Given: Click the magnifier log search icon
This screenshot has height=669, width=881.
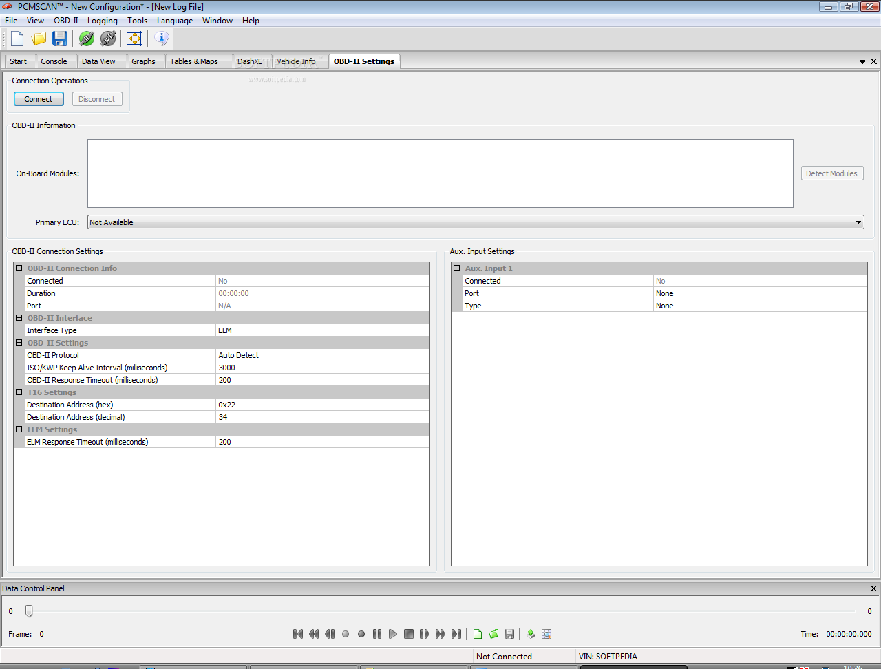Looking at the screenshot, I should [546, 634].
